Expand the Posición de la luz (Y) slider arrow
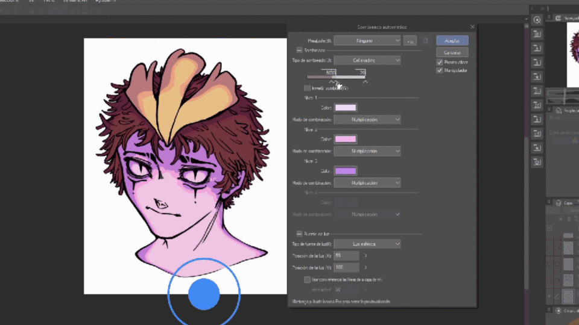This screenshot has width=579, height=325. 365,267
